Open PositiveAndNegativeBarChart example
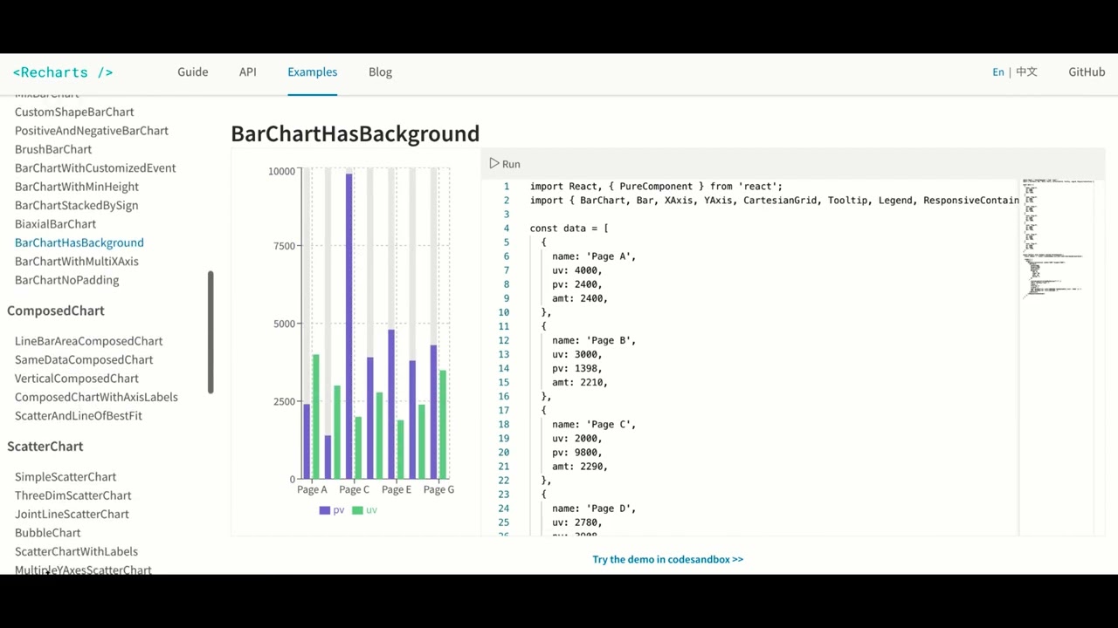 (92, 131)
